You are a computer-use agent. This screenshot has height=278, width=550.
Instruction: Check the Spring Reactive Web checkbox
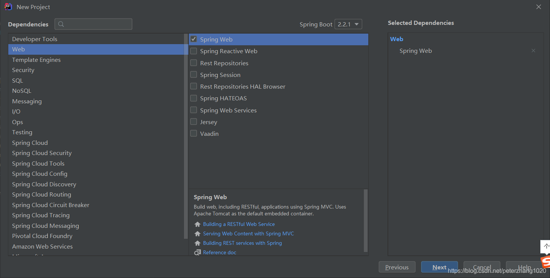click(x=194, y=51)
